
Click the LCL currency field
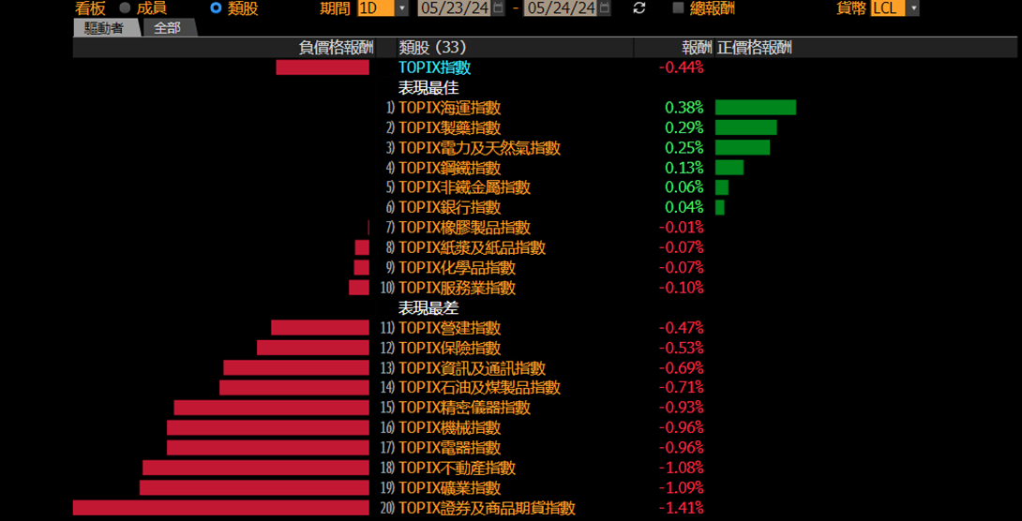coord(888,8)
